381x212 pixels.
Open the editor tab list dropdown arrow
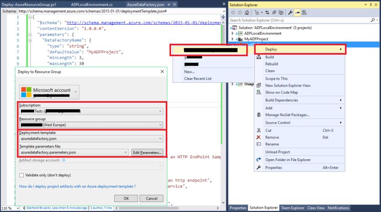224,4
